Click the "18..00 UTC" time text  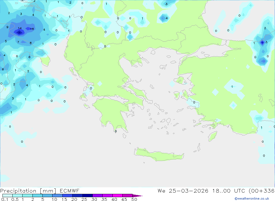[229, 191]
